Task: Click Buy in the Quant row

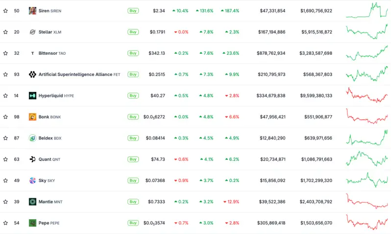Action: coord(133,159)
